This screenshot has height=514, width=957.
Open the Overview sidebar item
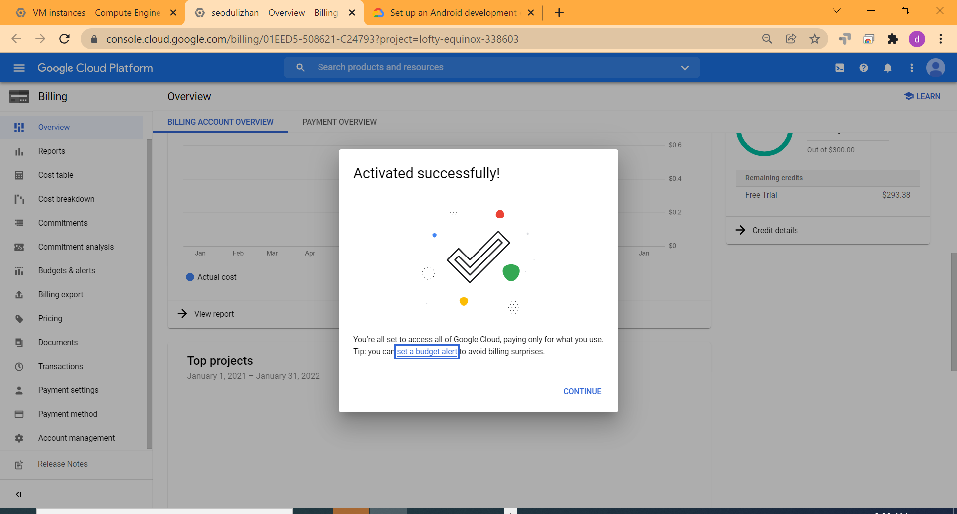(x=71, y=128)
